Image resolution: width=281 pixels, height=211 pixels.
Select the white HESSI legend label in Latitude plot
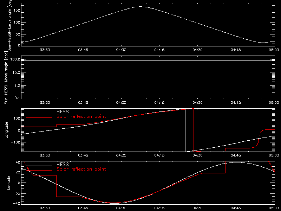tap(63, 164)
